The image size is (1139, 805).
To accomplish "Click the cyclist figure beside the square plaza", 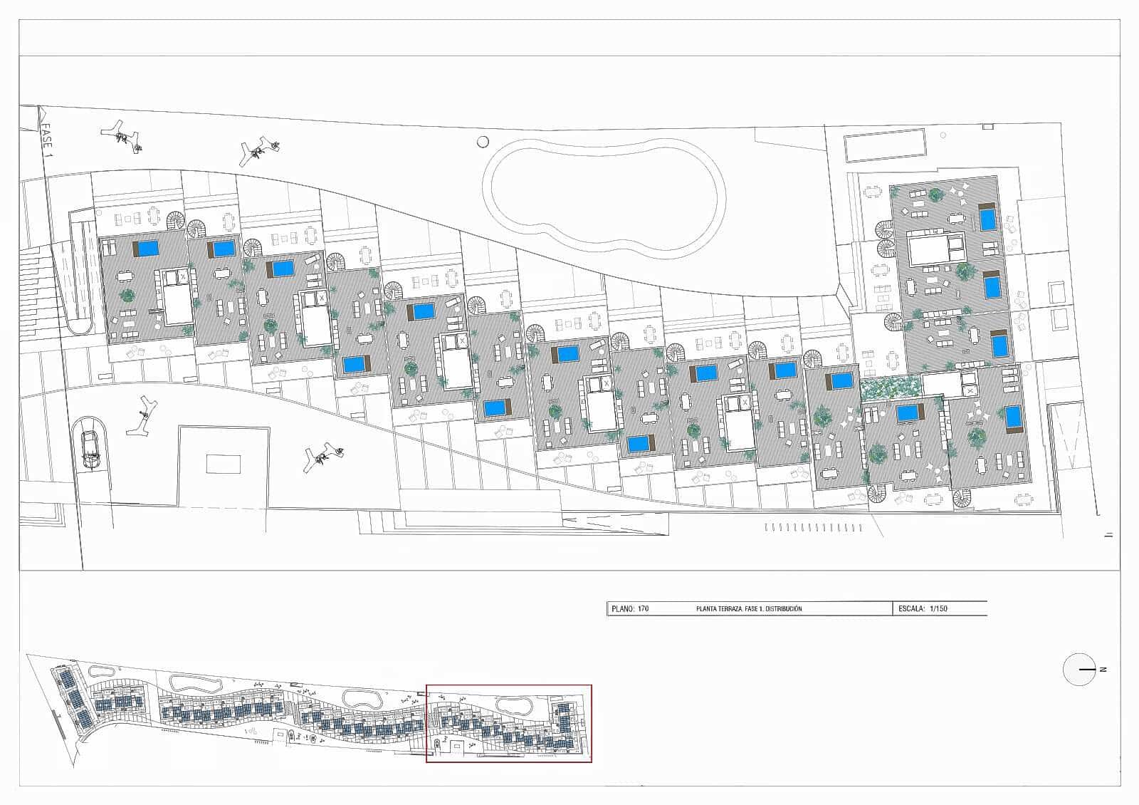I will 325,455.
